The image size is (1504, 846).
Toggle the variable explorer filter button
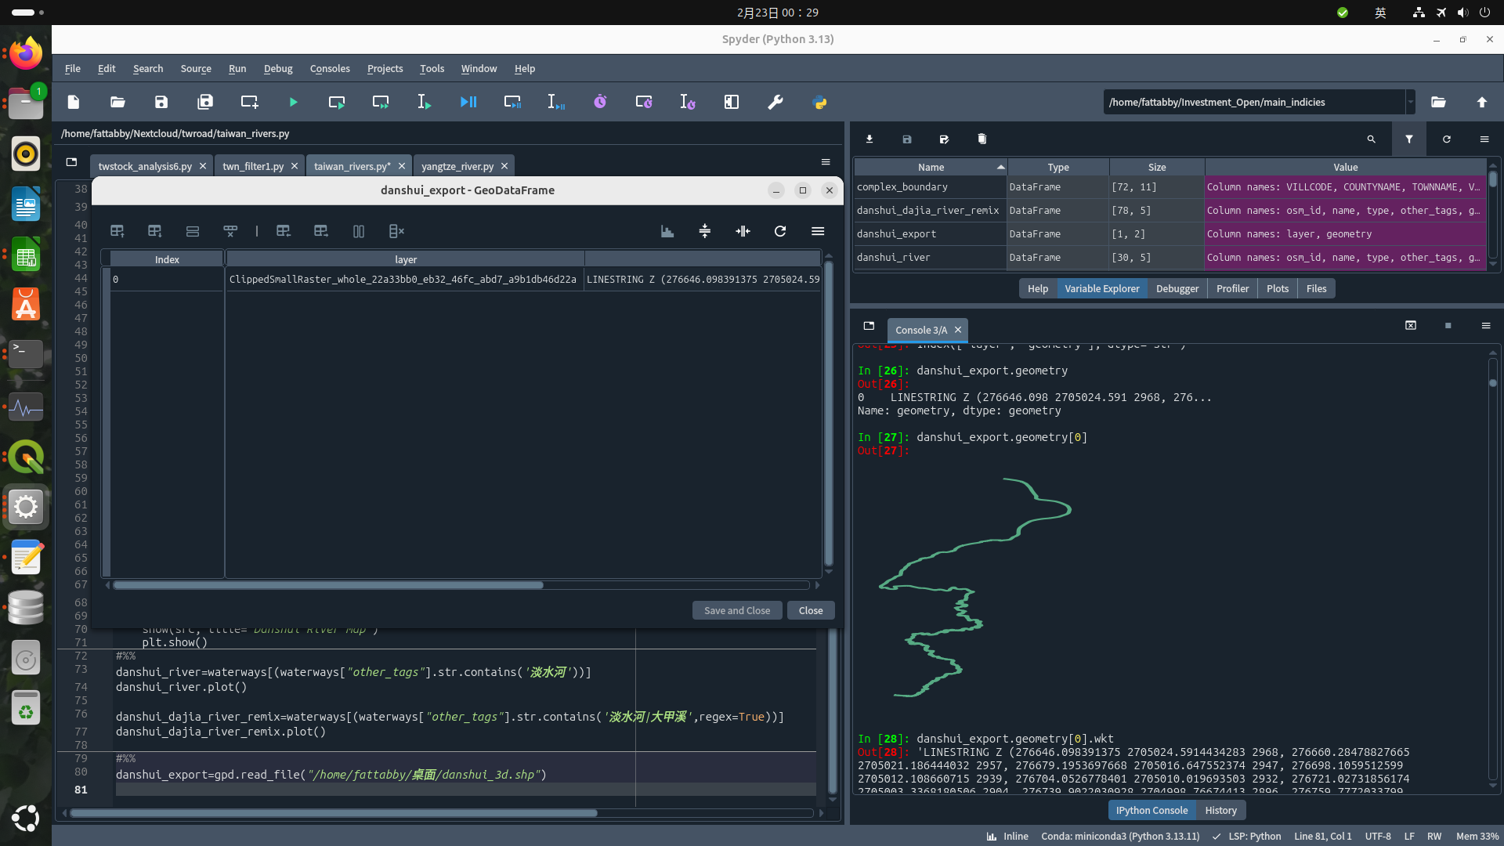coord(1408,139)
